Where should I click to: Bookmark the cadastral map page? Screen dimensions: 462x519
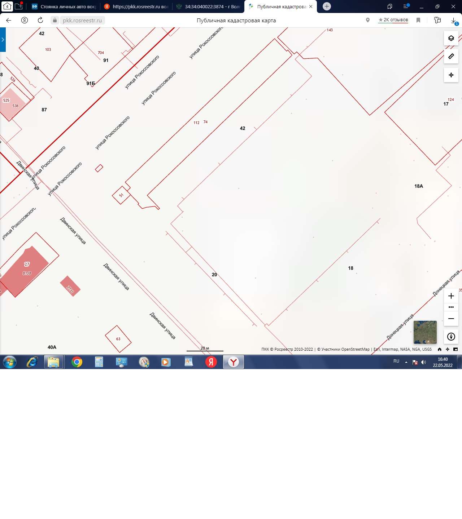pos(418,20)
